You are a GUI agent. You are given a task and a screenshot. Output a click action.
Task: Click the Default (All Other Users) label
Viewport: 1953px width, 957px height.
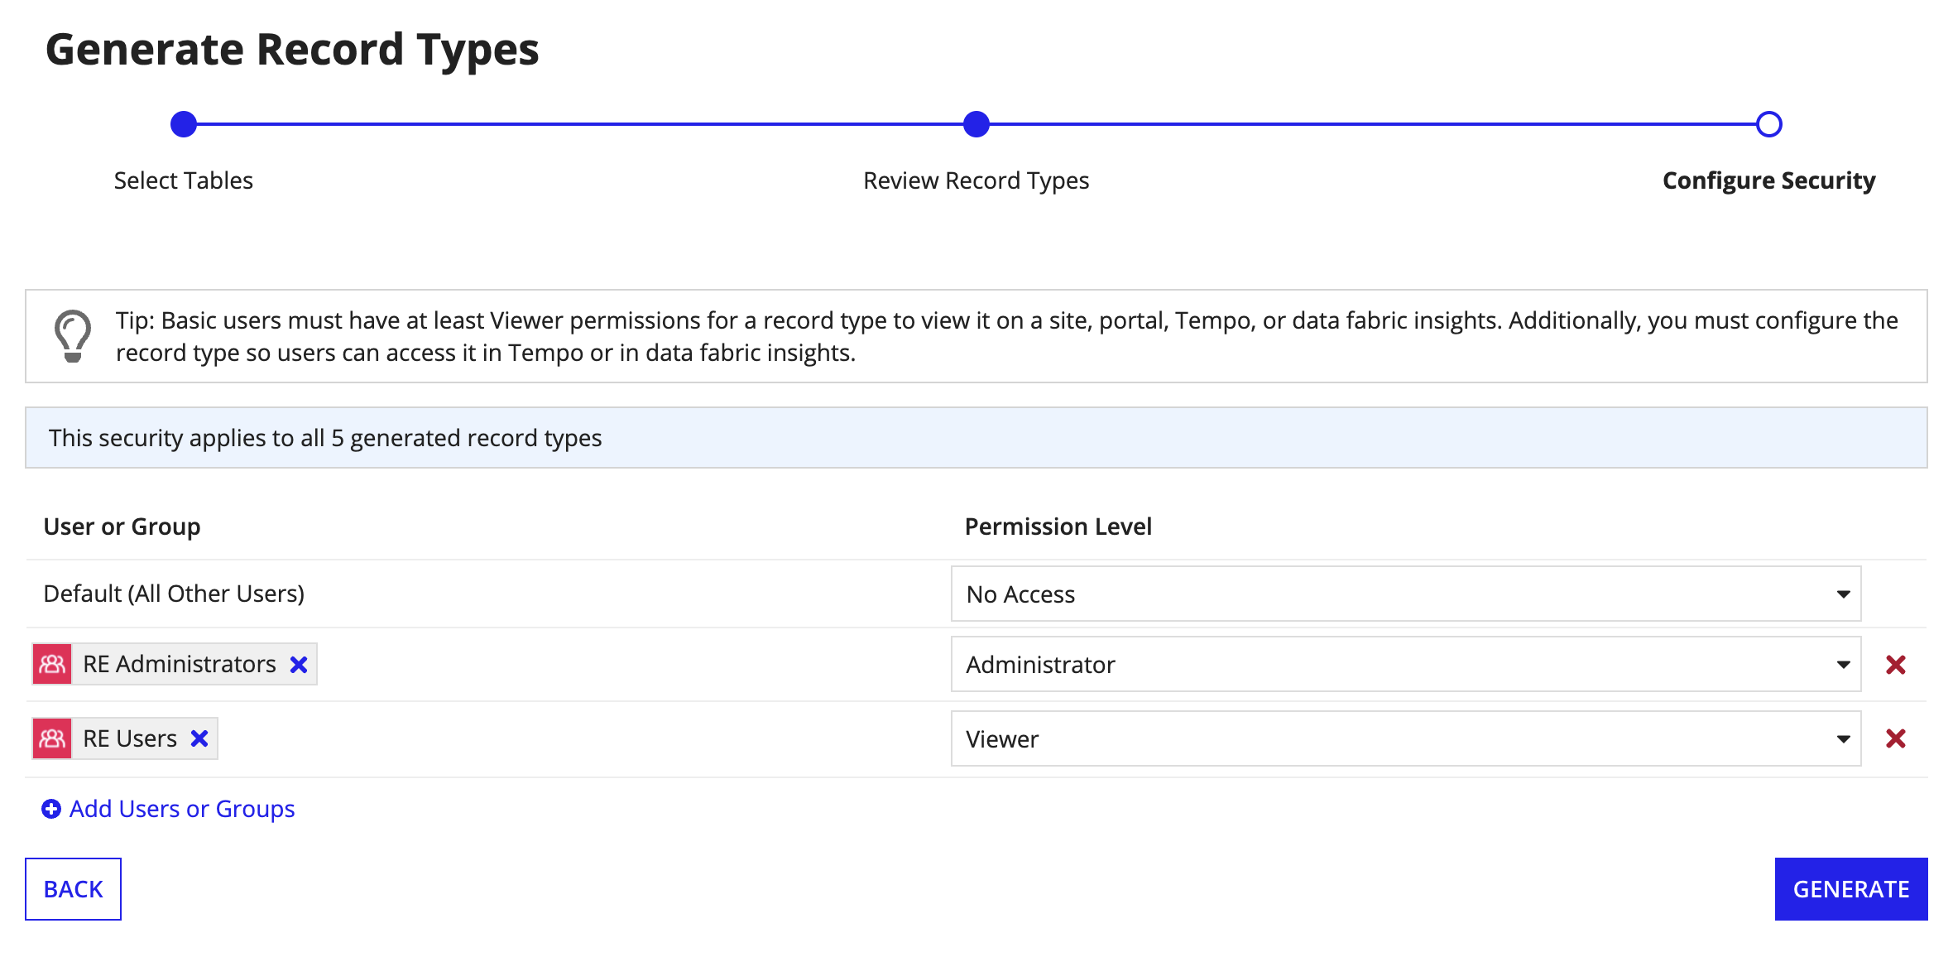click(174, 594)
